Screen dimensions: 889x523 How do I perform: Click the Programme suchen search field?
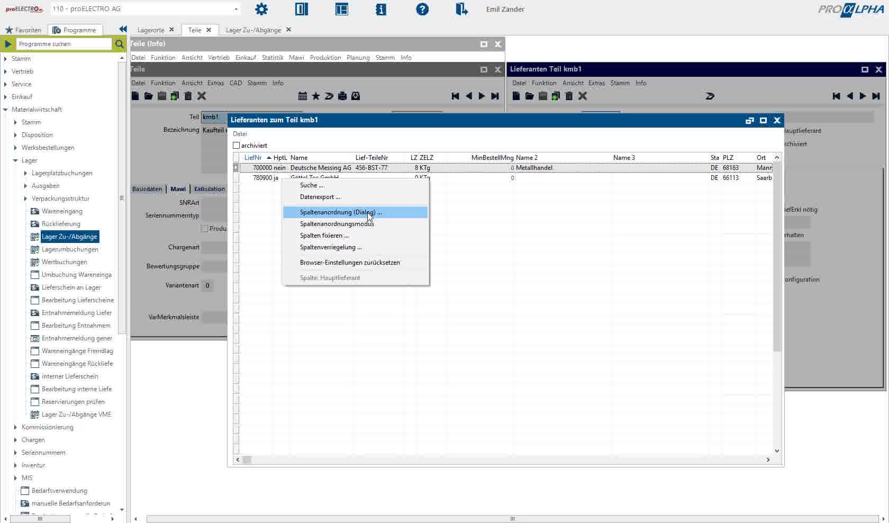(63, 44)
